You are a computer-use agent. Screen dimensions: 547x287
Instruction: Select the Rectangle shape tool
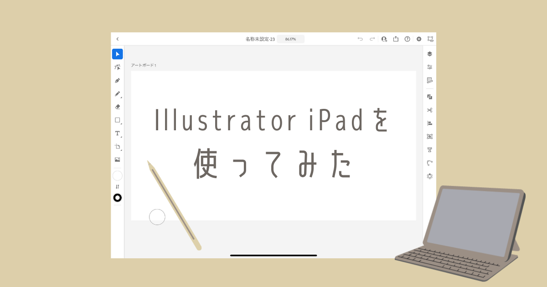point(118,120)
